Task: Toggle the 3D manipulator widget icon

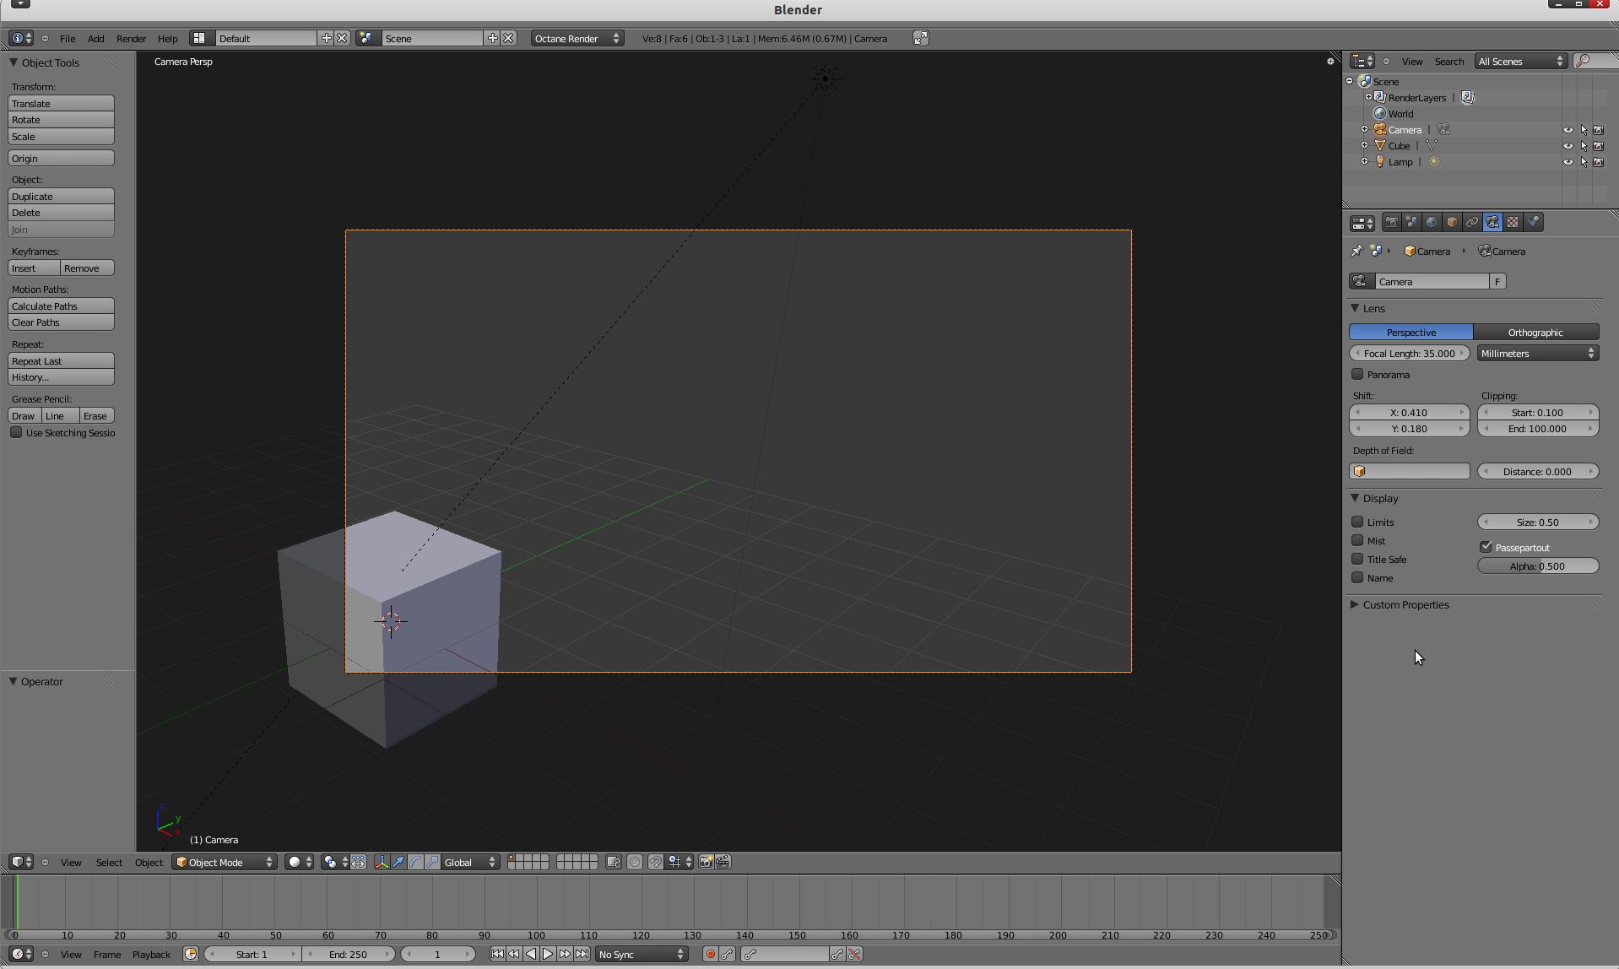Action: click(x=382, y=863)
